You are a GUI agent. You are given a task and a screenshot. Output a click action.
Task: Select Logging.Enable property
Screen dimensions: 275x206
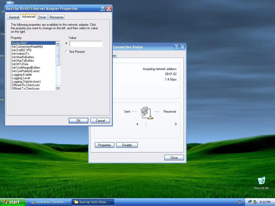33,75
